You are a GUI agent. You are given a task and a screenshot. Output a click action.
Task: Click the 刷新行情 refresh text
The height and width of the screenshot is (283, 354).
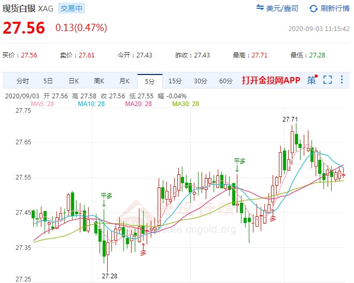(x=335, y=8)
